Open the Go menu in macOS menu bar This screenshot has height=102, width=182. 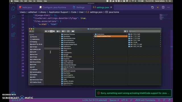pyautogui.click(x=34, y=1)
